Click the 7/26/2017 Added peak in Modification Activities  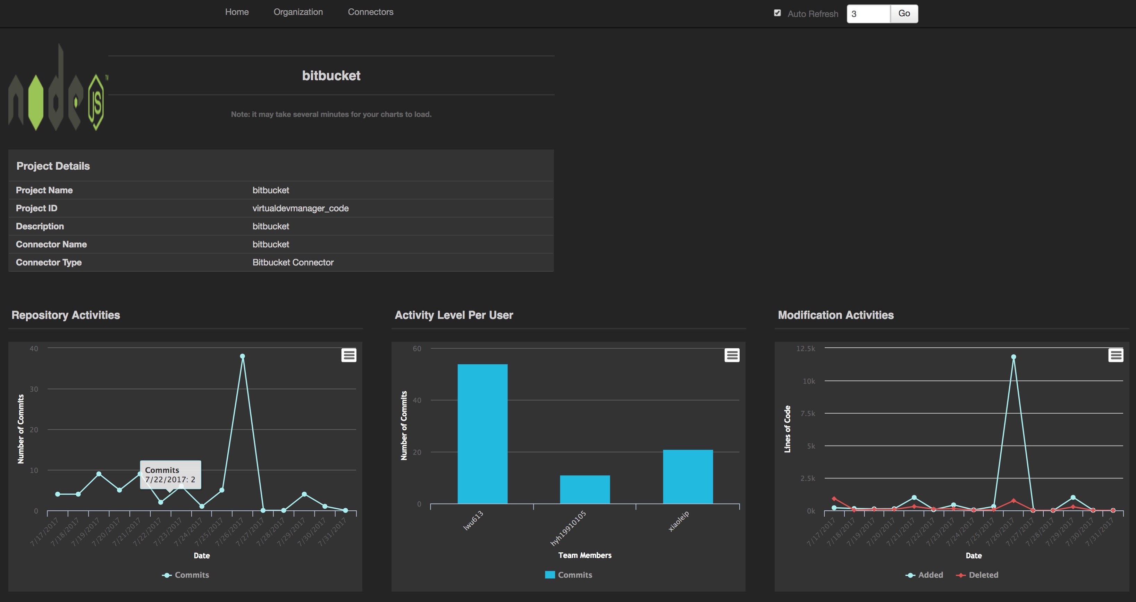point(1013,357)
